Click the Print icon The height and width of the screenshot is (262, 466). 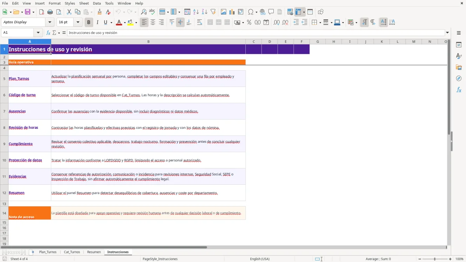pos(50,12)
